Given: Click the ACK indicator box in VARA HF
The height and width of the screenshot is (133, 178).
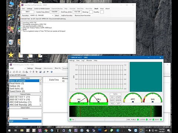Looking at the screenshot, I should click(112, 97).
